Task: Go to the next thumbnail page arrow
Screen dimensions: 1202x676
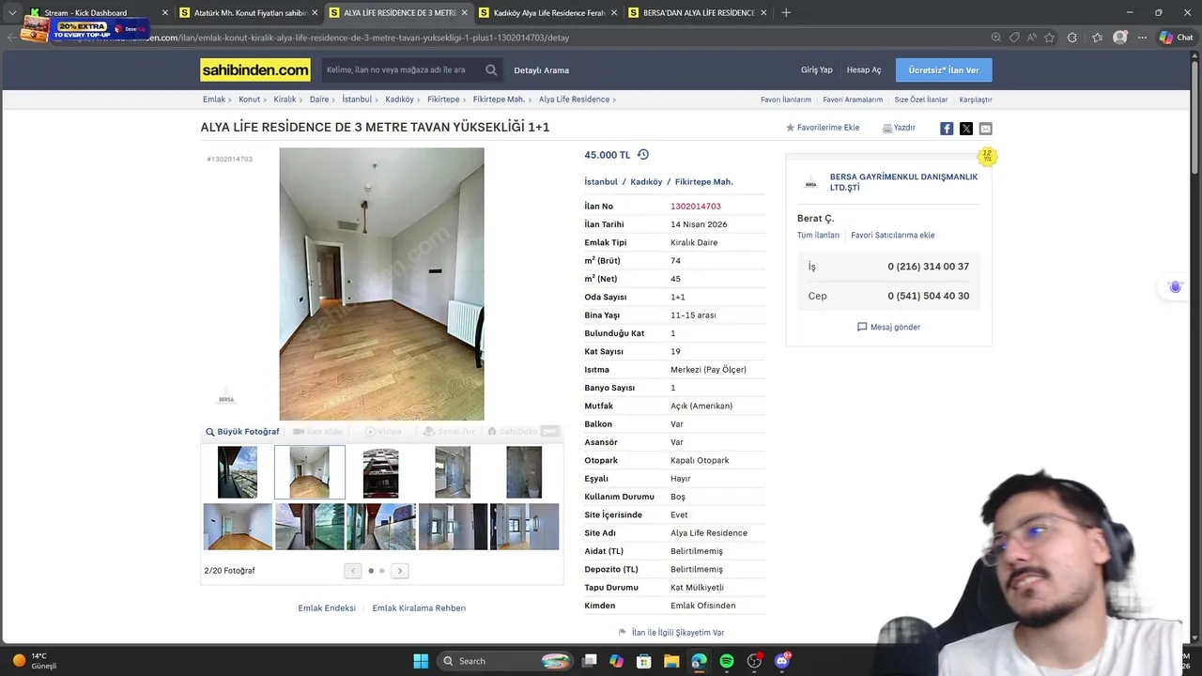Action: click(x=400, y=571)
